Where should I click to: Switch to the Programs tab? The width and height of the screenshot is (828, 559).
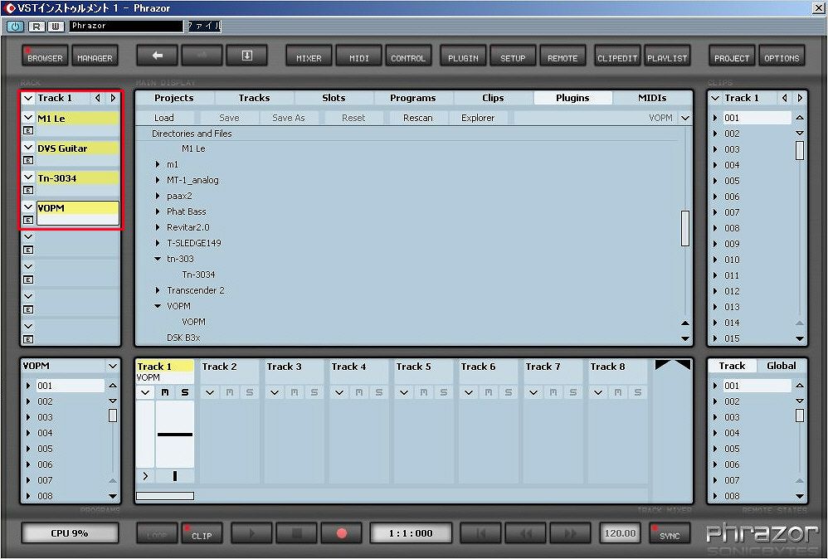[x=413, y=98]
